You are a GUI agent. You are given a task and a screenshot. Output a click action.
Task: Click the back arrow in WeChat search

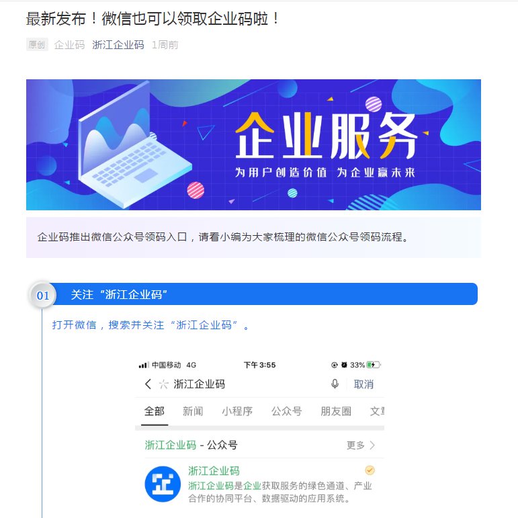148,384
